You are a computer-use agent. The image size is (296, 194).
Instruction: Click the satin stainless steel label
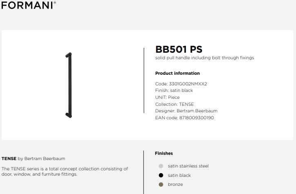coord(188,166)
